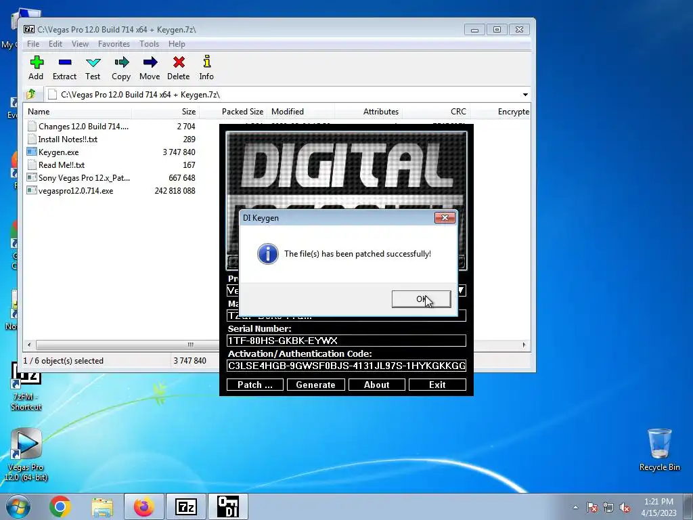Click scrollbar left arrow in file list

[x=29, y=345]
